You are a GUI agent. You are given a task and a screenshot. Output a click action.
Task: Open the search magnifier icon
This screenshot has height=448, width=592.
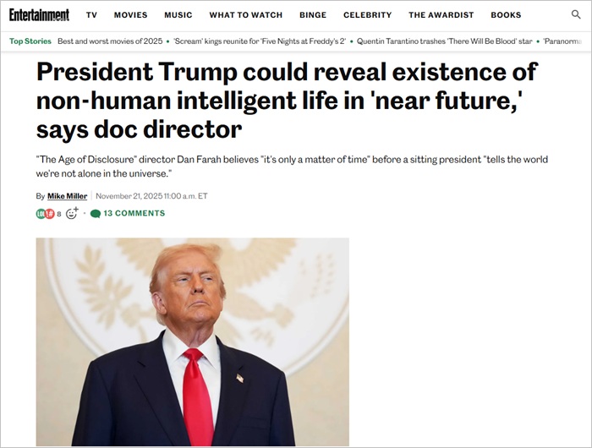pyautogui.click(x=575, y=14)
